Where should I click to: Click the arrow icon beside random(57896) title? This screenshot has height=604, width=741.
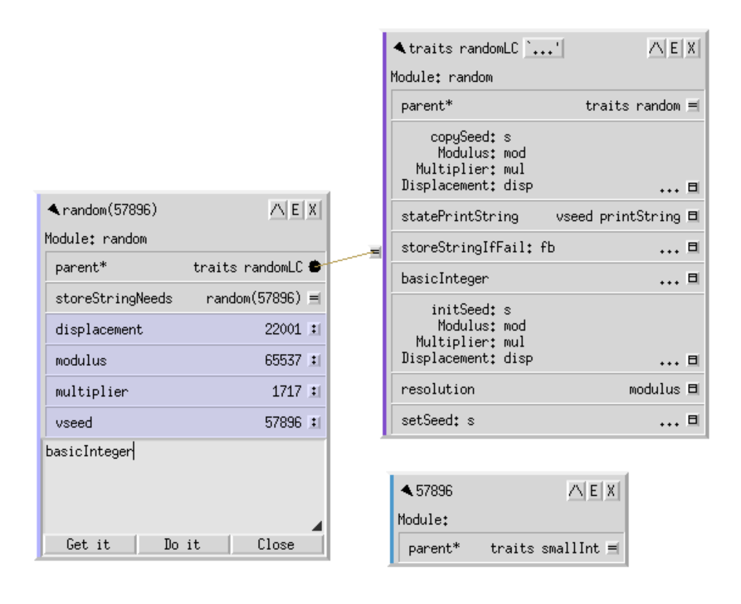[53, 209]
